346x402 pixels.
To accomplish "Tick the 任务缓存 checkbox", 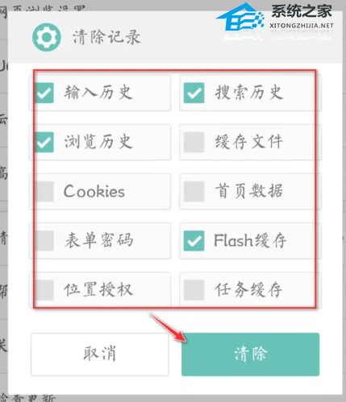I will [x=194, y=290].
